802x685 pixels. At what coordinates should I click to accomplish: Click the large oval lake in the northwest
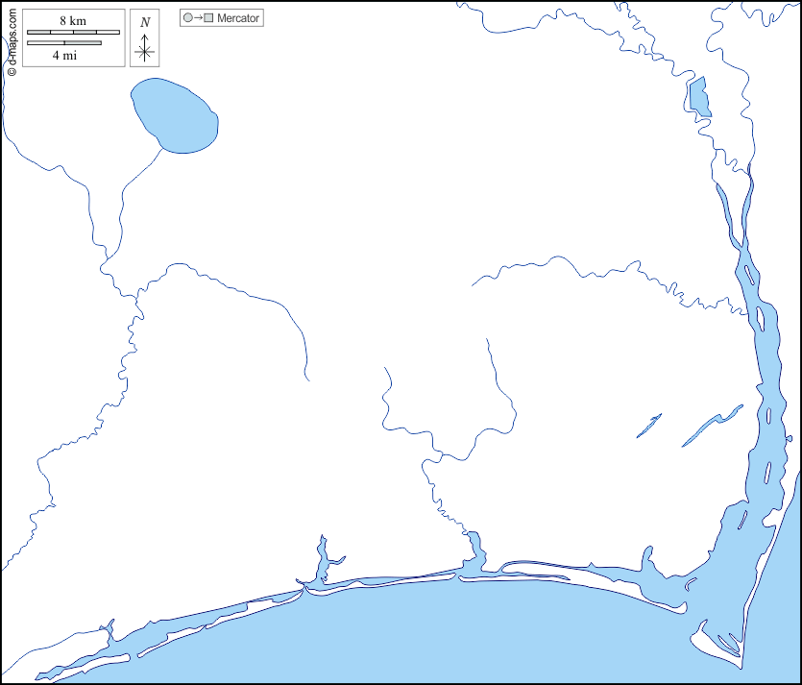(175, 115)
